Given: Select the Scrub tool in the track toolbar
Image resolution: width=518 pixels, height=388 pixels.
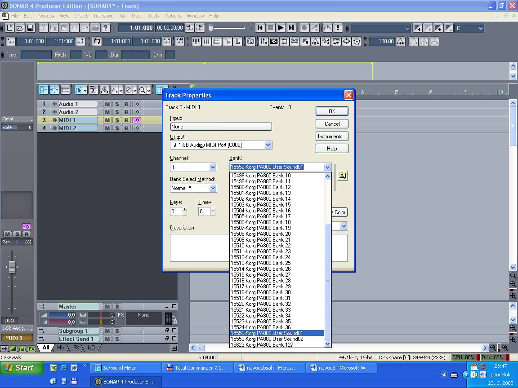Looking at the screenshot, I should tap(104, 90).
